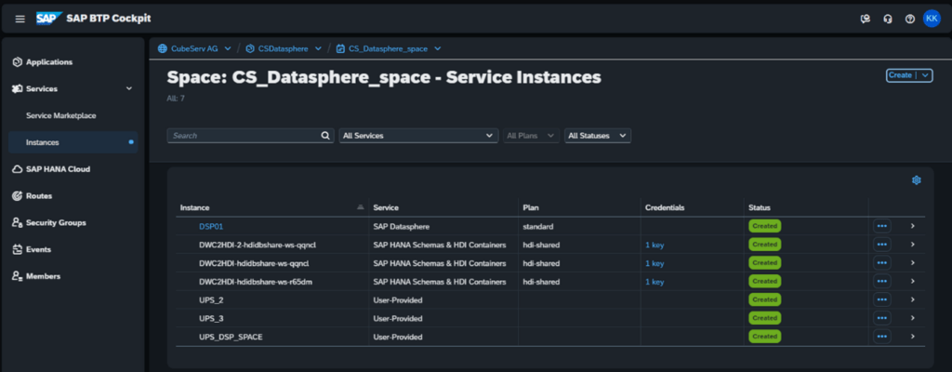Screen dimensions: 952x372
Task: Open actions menu for DSP01 instance
Action: (882, 226)
